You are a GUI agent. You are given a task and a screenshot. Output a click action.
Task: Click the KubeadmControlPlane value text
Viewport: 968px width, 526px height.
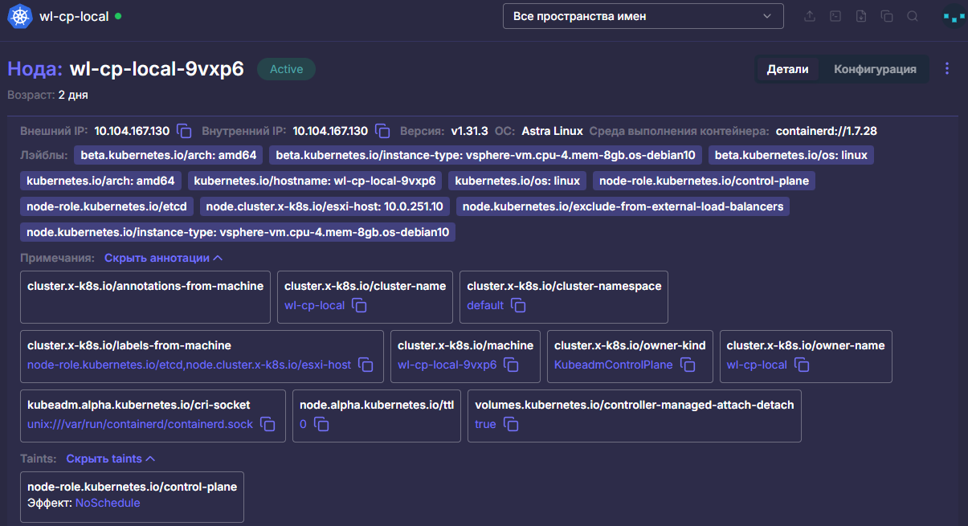[614, 365]
